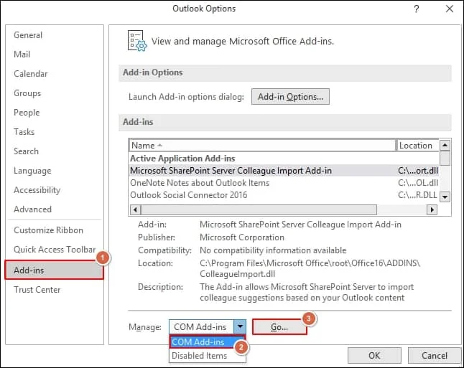Image resolution: width=464 pixels, height=368 pixels.
Task: Sort add-ins by Name column header
Action: click(x=262, y=146)
